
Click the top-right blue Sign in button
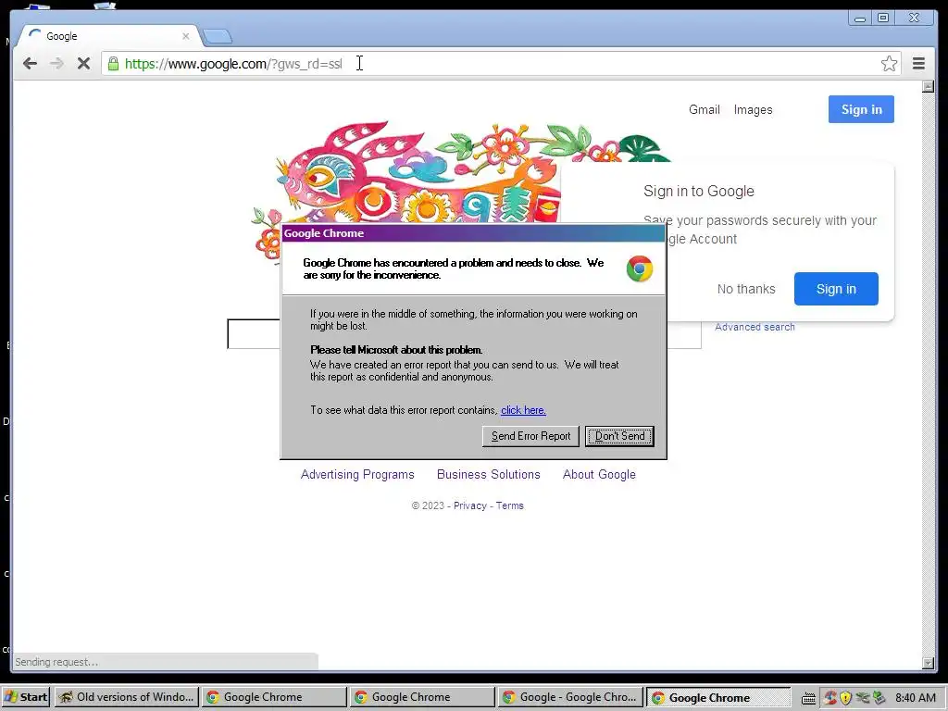click(x=861, y=109)
